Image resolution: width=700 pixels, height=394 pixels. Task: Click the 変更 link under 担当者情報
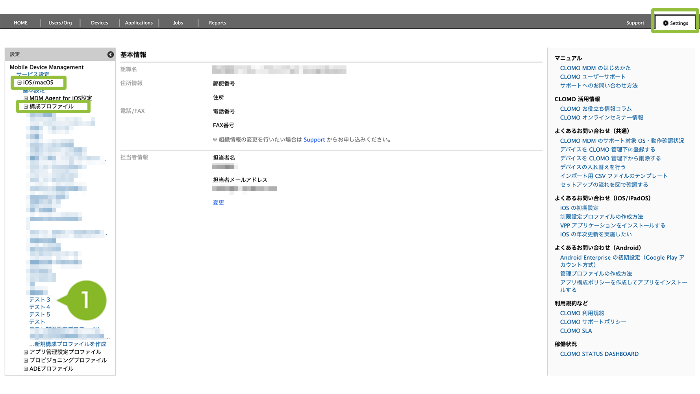(219, 203)
